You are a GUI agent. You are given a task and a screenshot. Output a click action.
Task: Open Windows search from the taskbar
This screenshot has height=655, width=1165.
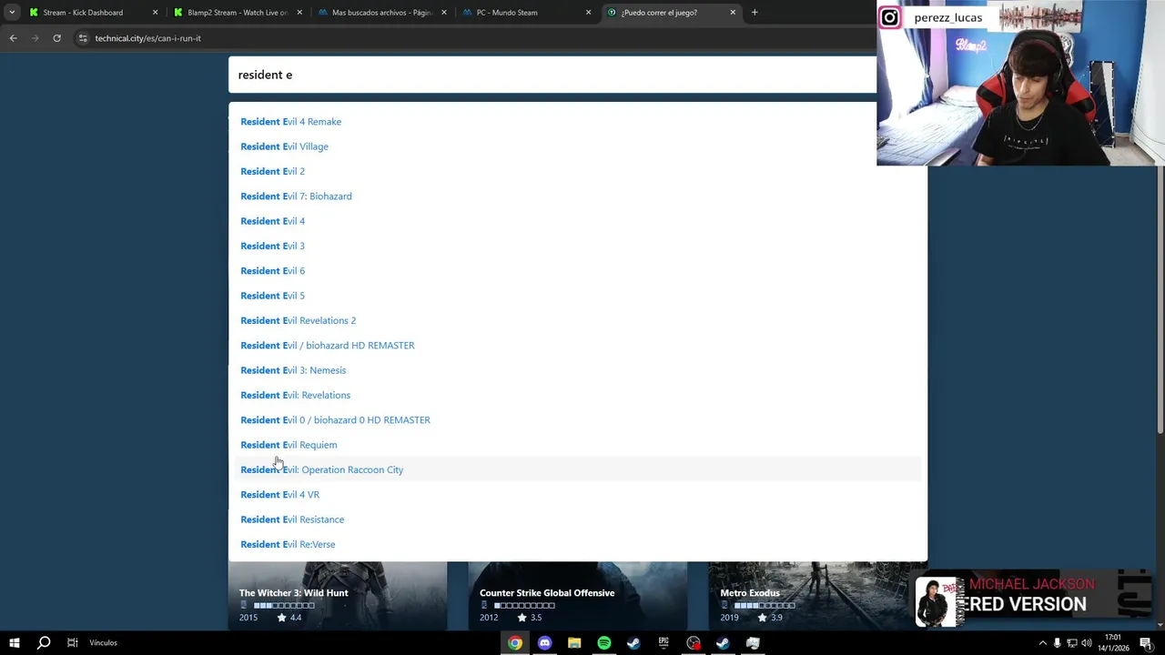[x=44, y=643]
